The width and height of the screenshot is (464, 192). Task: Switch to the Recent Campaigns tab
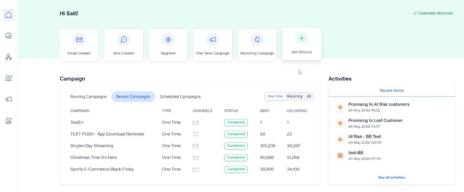(133, 96)
